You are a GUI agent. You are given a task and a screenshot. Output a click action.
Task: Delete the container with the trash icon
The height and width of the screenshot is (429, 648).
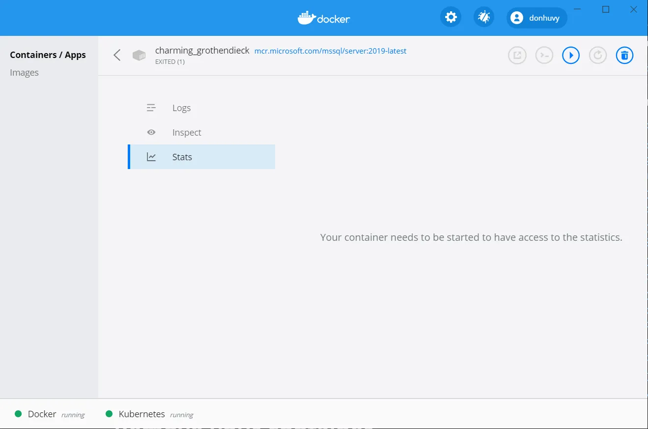point(624,56)
